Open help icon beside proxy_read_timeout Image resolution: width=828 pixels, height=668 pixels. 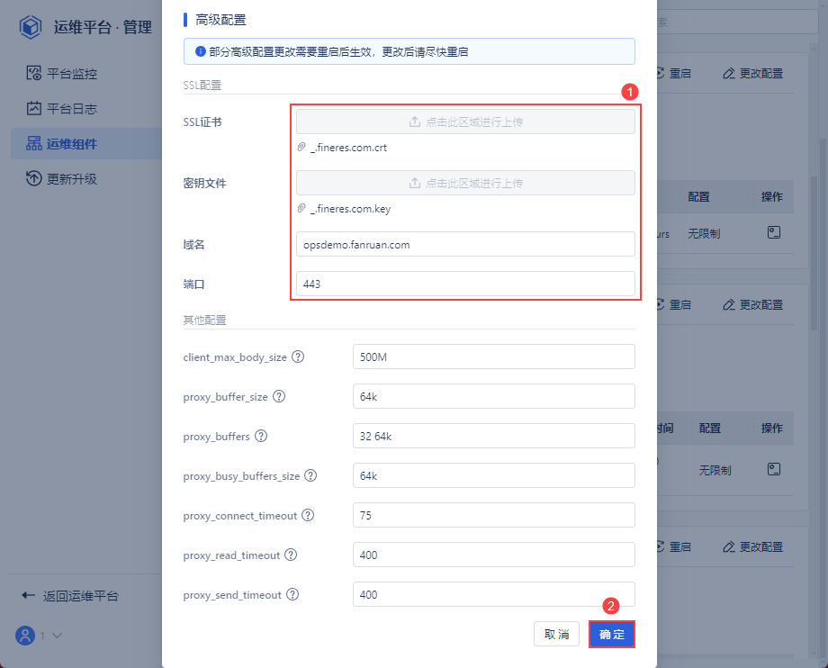(x=291, y=555)
